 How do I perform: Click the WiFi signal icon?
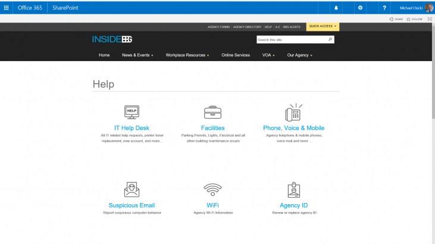[213, 189]
